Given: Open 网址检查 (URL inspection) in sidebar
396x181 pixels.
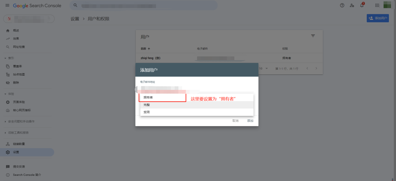Looking at the screenshot, I should tap(19, 47).
